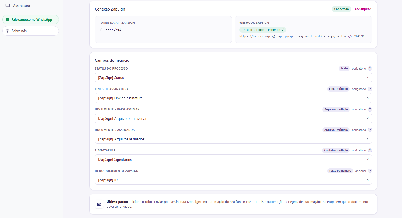Open help icon for ID do documento ZapSign
402x218 pixels.
pos(370,171)
